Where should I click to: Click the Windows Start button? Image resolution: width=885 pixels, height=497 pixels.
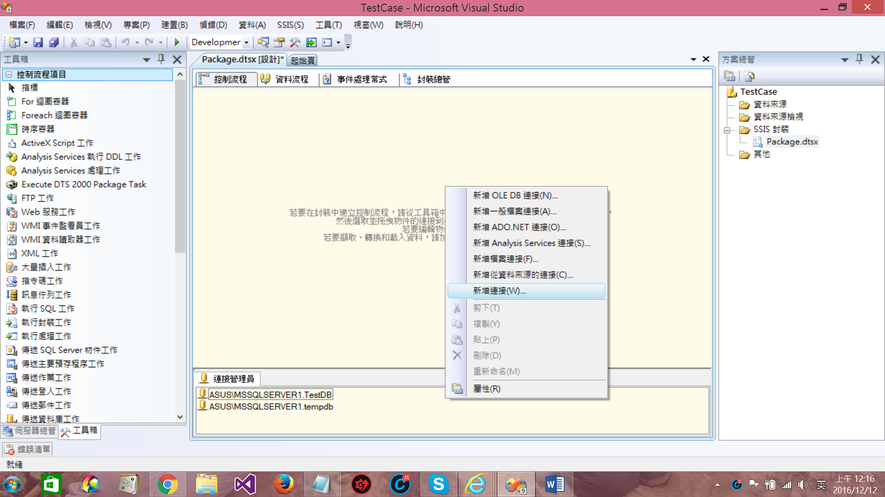12,484
